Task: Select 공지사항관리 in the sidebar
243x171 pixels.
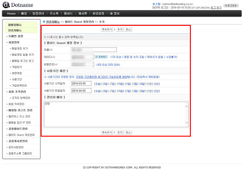Action: coord(16,147)
